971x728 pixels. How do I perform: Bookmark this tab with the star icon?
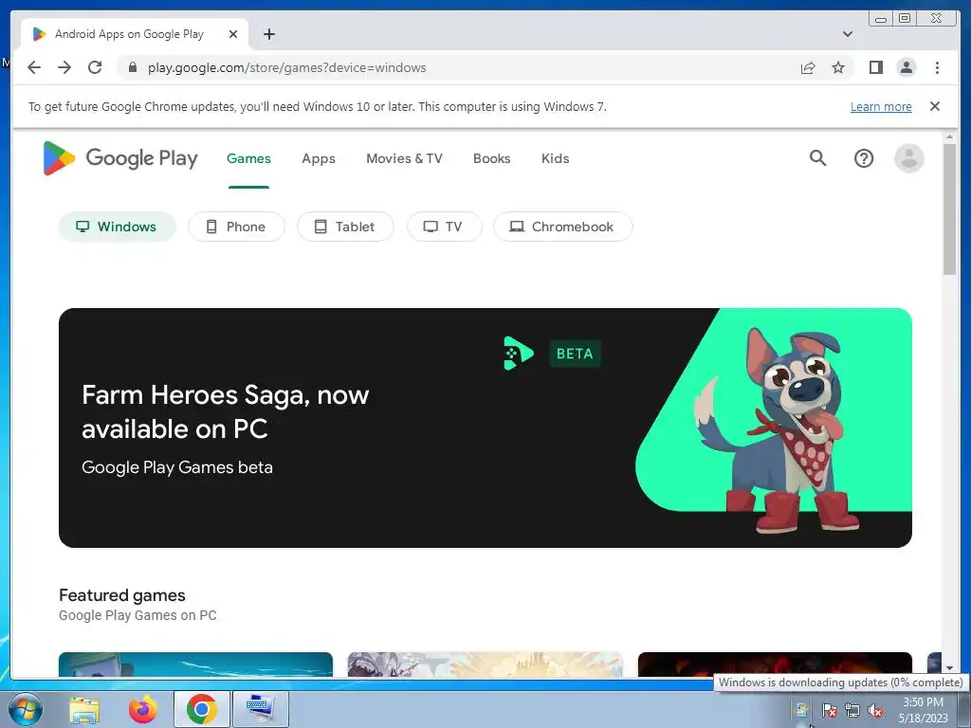point(838,67)
